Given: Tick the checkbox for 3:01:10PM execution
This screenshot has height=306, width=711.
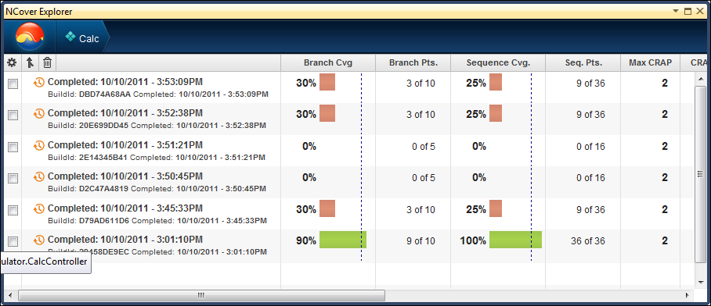Looking at the screenshot, I should pyautogui.click(x=13, y=241).
